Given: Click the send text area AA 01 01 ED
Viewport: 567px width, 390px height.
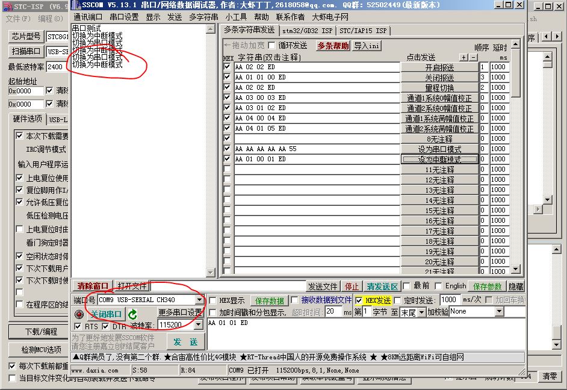Looking at the screenshot, I should [366, 333].
